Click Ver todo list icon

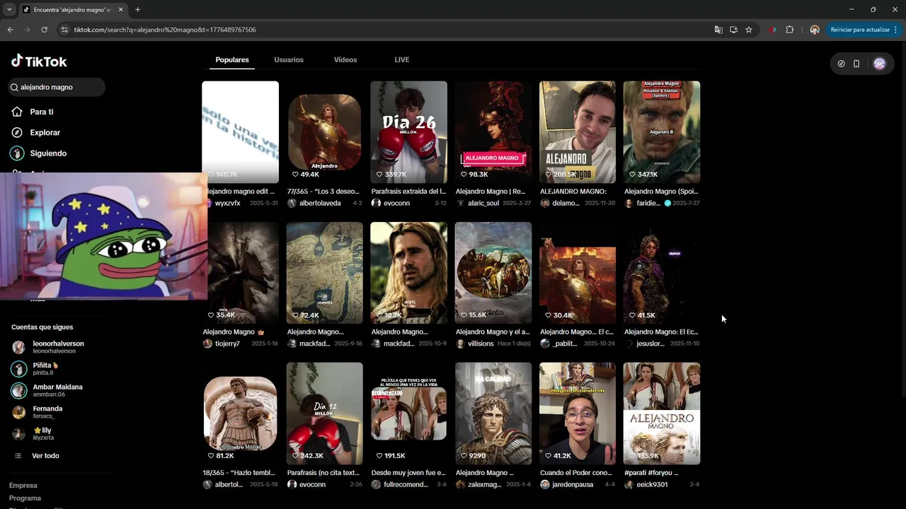[x=18, y=456]
